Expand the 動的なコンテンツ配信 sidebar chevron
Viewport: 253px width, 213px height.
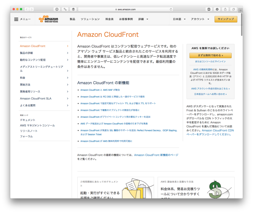tap(68, 60)
